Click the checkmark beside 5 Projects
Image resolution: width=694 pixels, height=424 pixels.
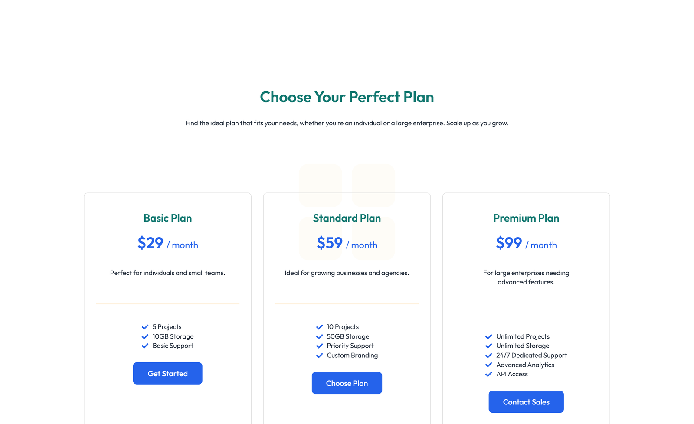pos(145,327)
